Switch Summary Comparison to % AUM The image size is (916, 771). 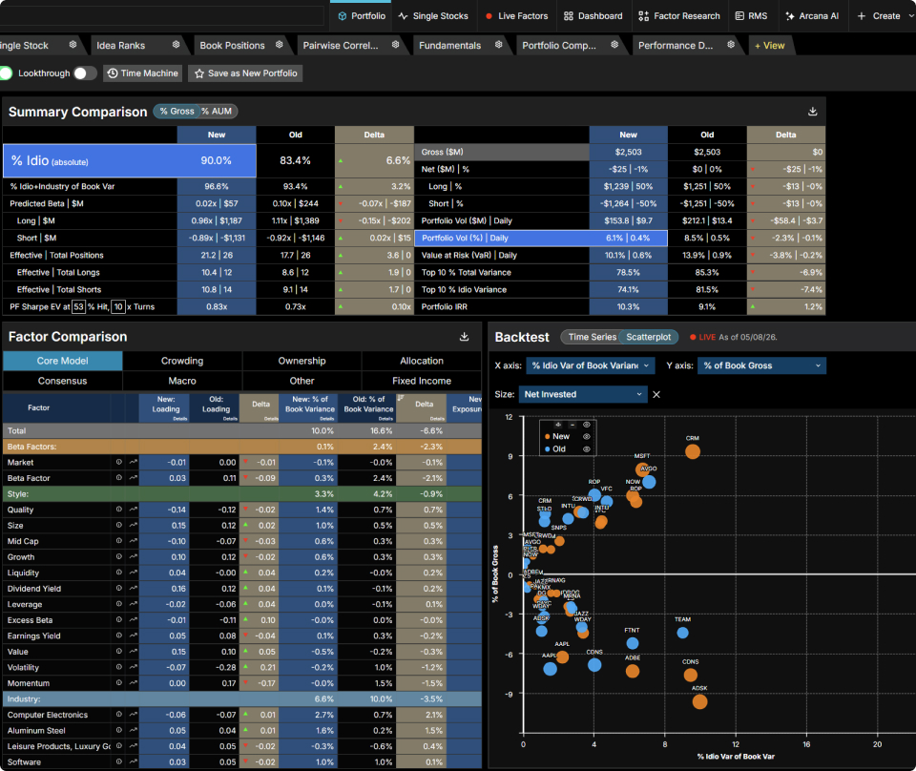tap(217, 111)
